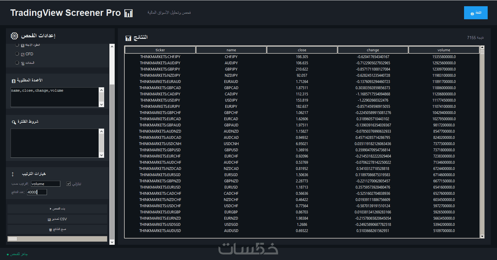Select the العقود الآجلة radio button
Image resolution: width=497 pixels, height=260 pixels.
tap(17, 45)
